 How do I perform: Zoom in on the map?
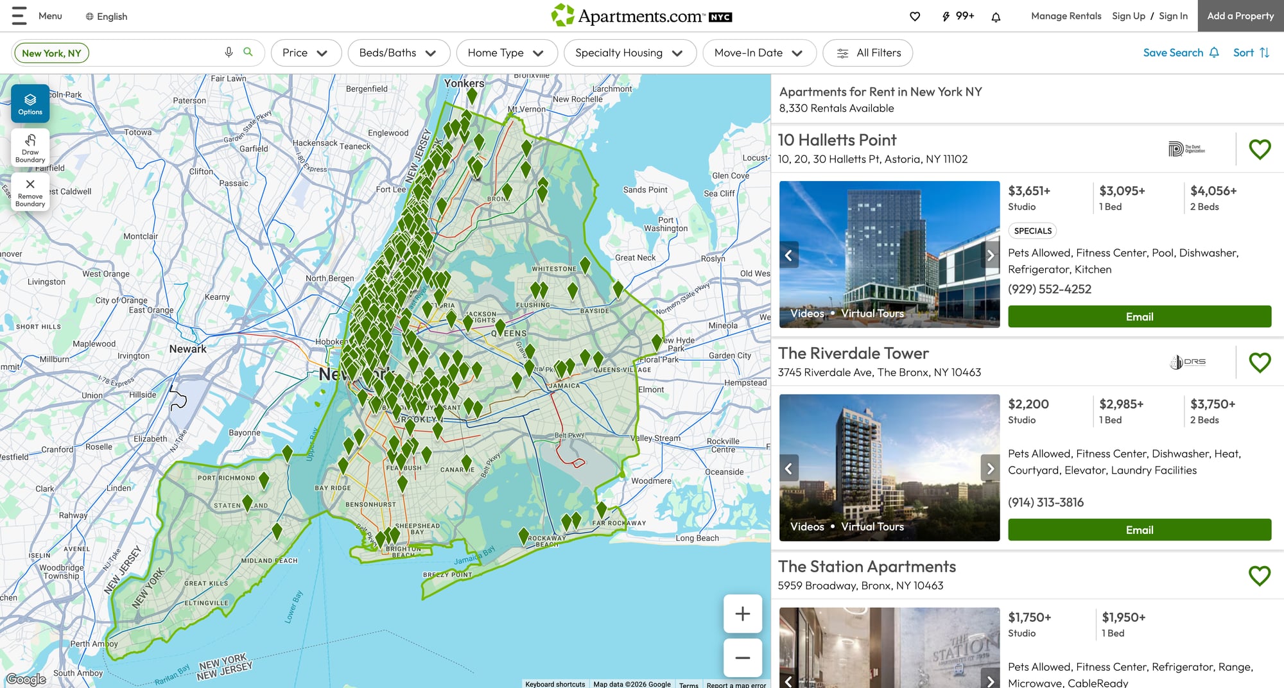point(742,614)
